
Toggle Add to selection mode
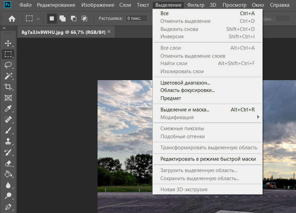point(63,18)
